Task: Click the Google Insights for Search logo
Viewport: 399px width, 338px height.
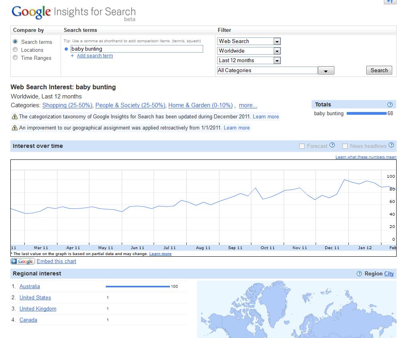Action: click(x=73, y=13)
